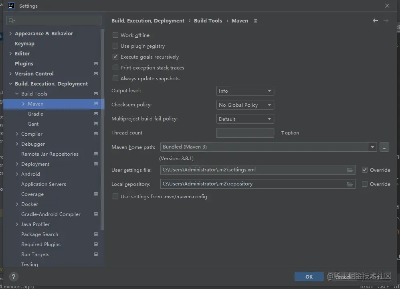Click the Cancel button

(342, 277)
